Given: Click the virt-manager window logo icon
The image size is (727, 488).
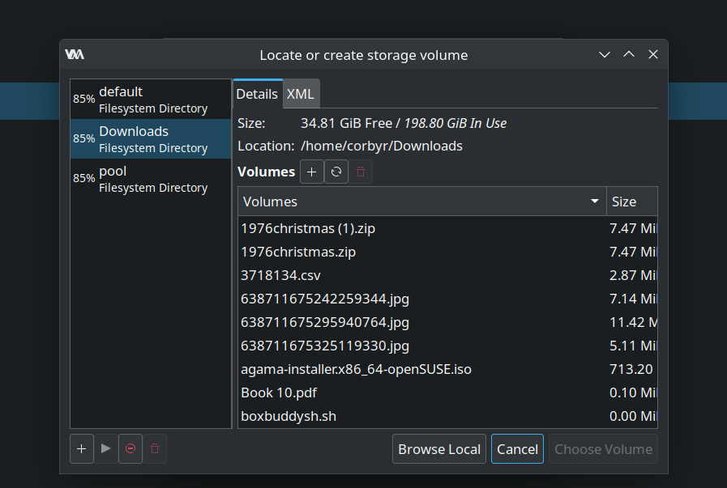Looking at the screenshot, I should (x=75, y=55).
